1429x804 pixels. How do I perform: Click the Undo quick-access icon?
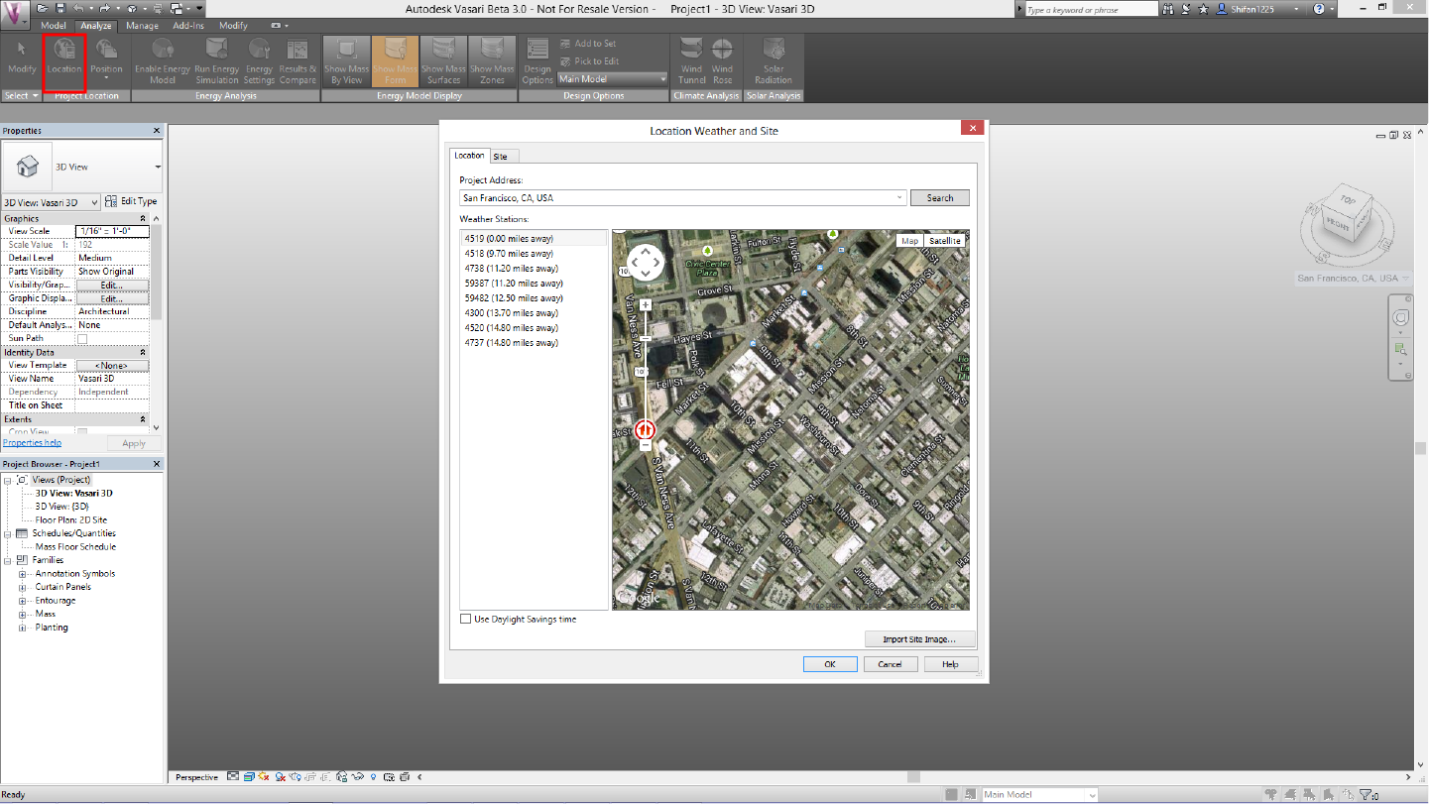(78, 8)
